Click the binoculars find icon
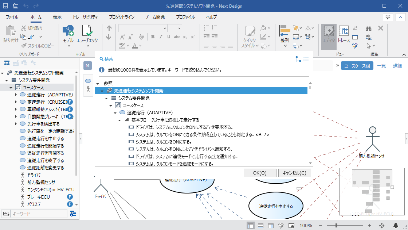The width and height of the screenshot is (408, 230). [x=368, y=28]
